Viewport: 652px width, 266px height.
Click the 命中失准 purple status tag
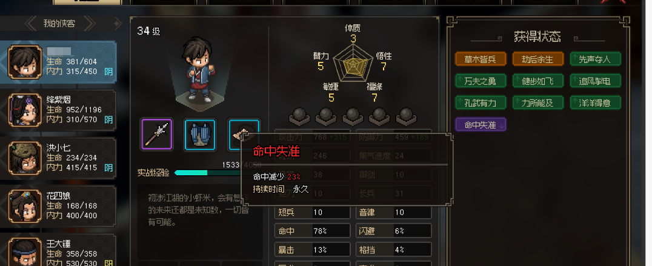point(481,124)
